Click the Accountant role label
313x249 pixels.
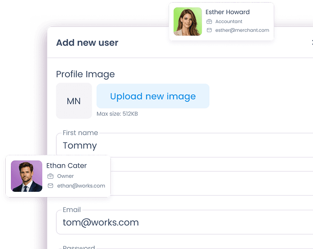(x=229, y=22)
